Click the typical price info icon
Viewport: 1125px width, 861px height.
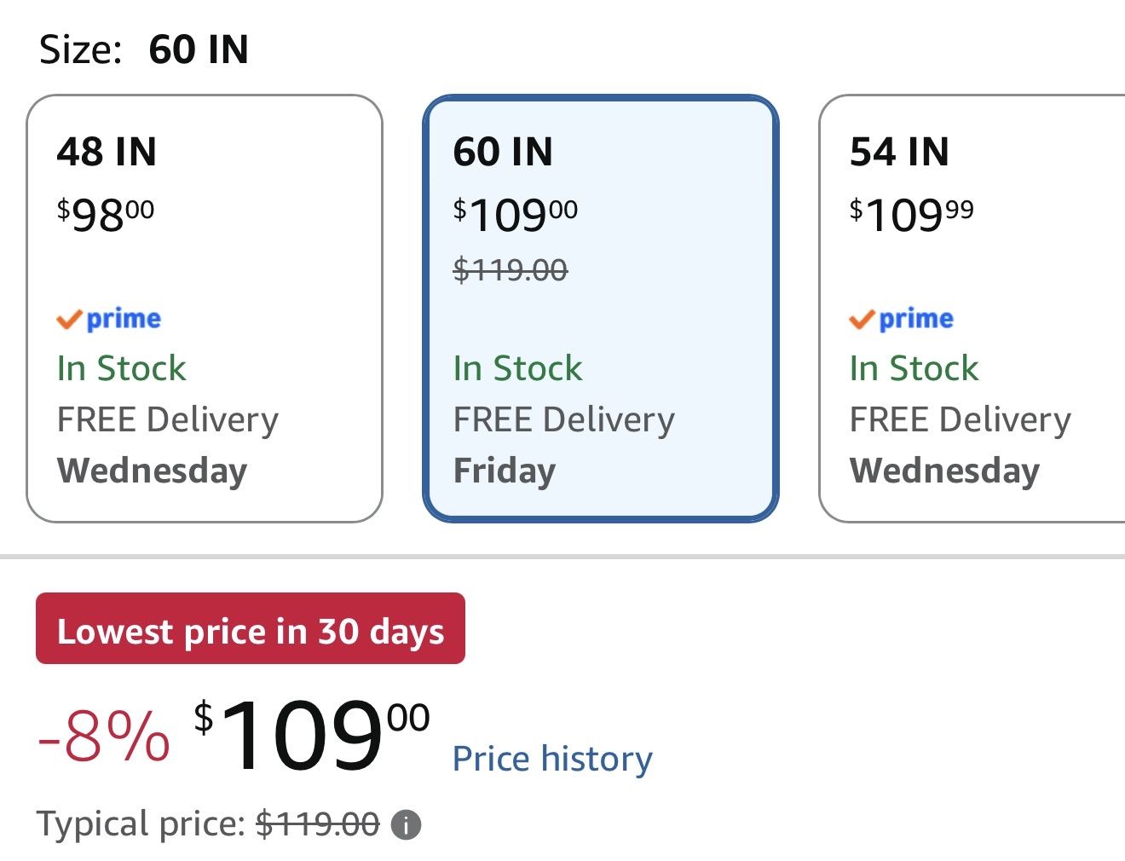(x=406, y=825)
